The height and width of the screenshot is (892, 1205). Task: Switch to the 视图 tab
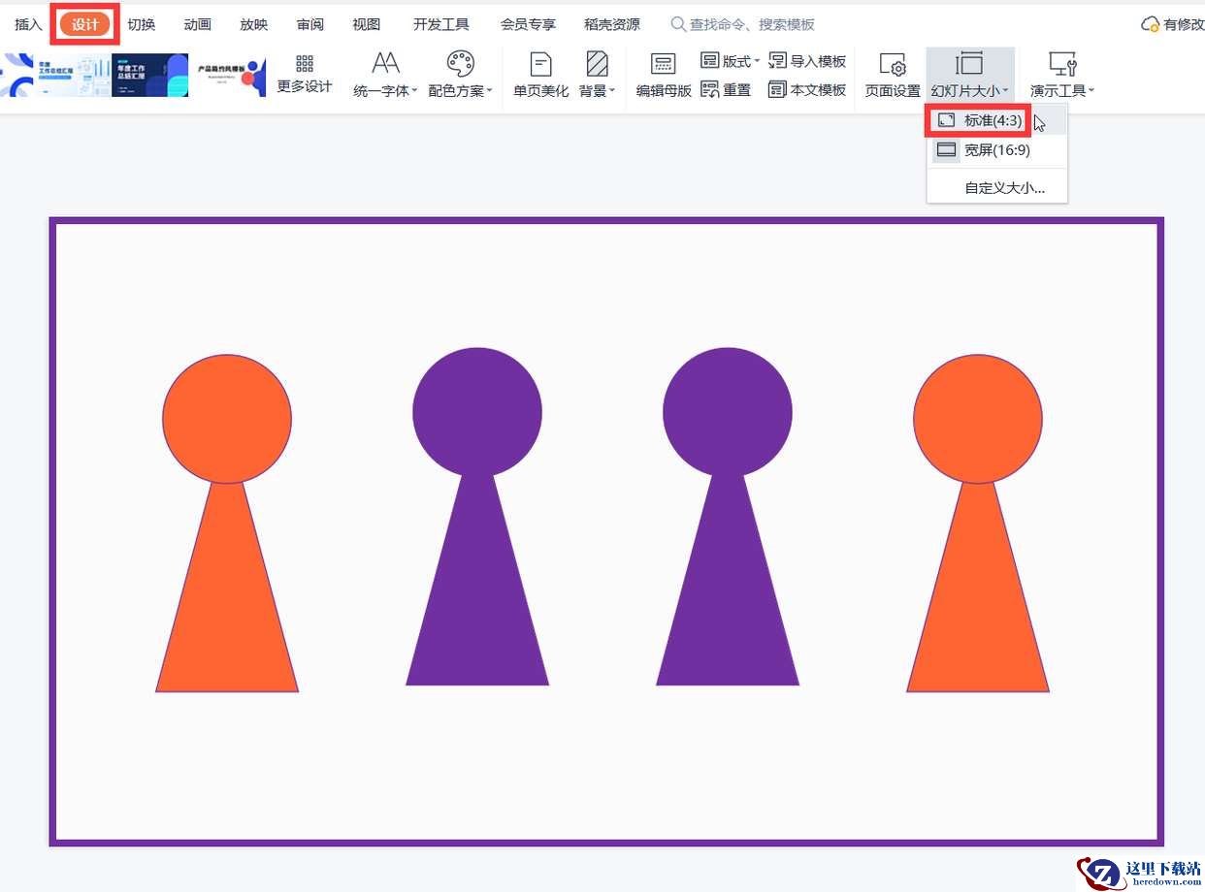[367, 24]
